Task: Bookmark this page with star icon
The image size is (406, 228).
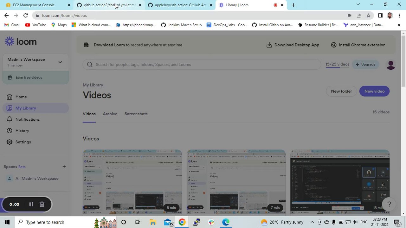Action: point(368,16)
